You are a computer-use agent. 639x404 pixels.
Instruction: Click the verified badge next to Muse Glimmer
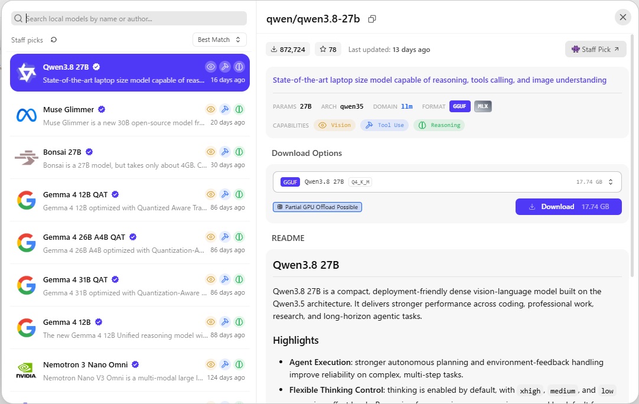(x=102, y=109)
